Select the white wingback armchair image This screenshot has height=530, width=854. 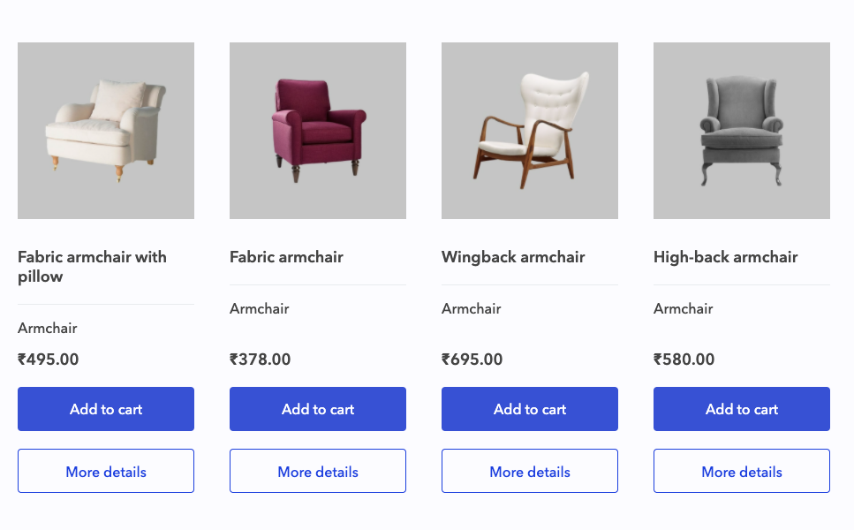(530, 131)
